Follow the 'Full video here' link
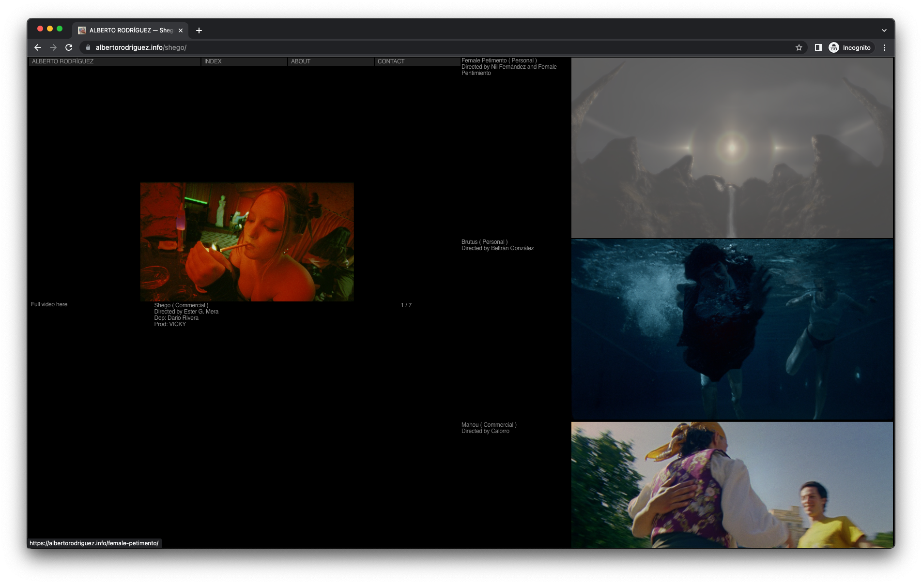 pos(49,304)
